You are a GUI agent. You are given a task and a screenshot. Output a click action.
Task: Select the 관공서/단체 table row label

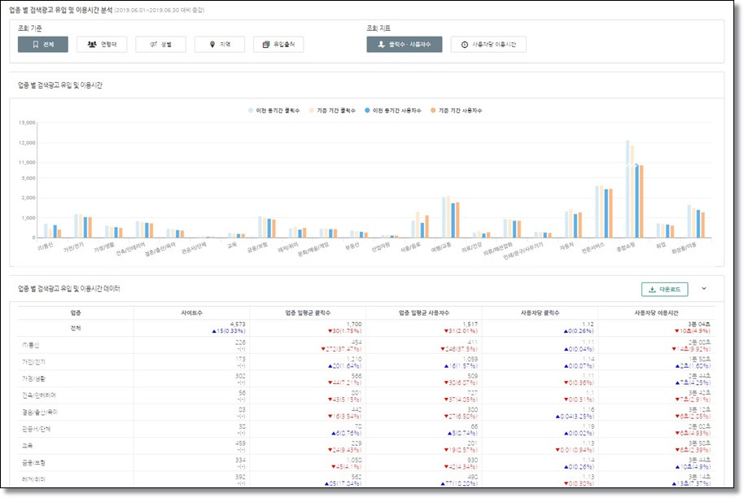36,429
